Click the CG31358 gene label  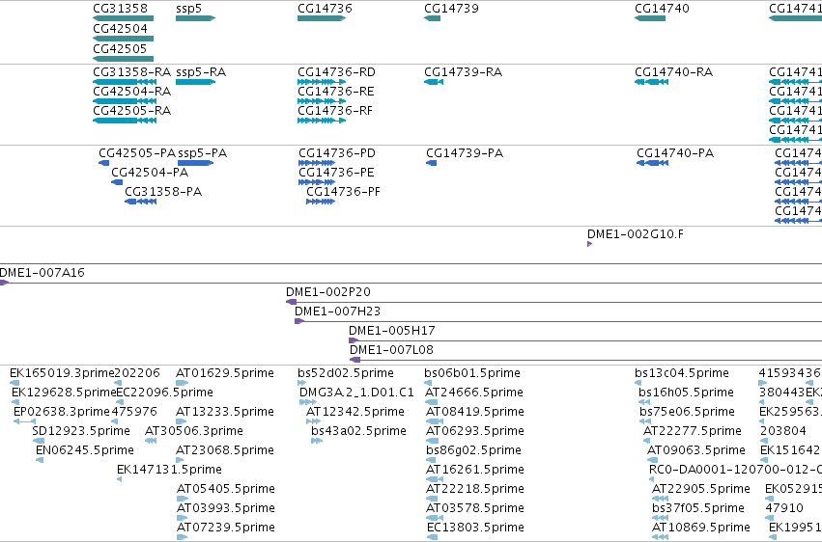(x=120, y=9)
